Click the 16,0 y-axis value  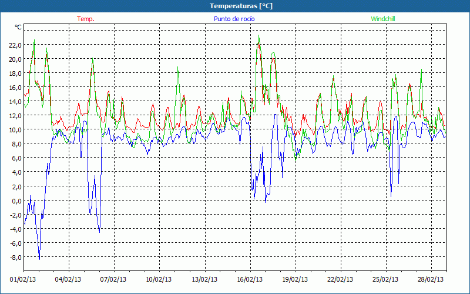tap(15, 87)
